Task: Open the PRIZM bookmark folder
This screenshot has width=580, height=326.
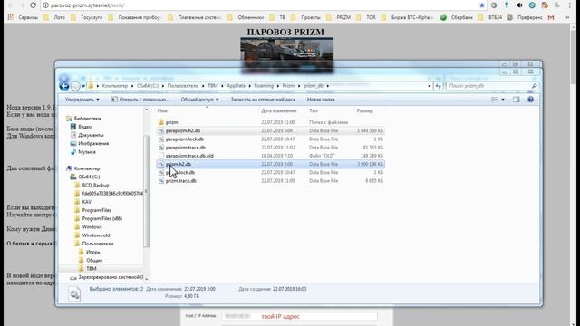Action: pyautogui.click(x=338, y=17)
